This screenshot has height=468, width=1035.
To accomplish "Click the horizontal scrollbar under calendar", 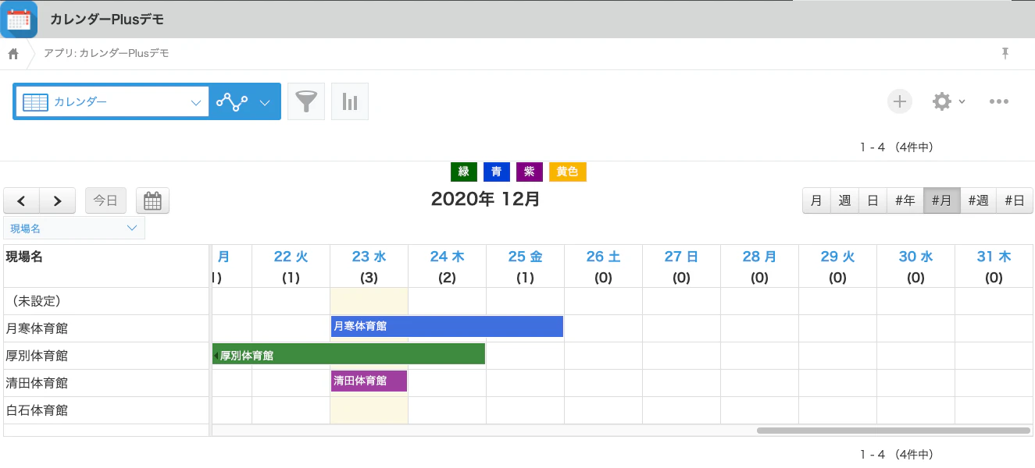I will 893,430.
